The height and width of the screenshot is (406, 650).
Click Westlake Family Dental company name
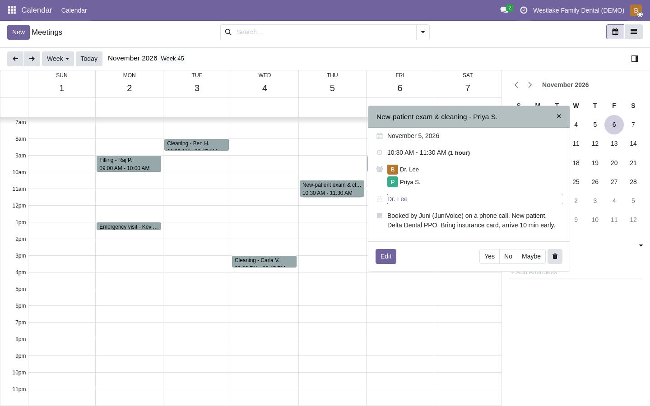coord(579,10)
